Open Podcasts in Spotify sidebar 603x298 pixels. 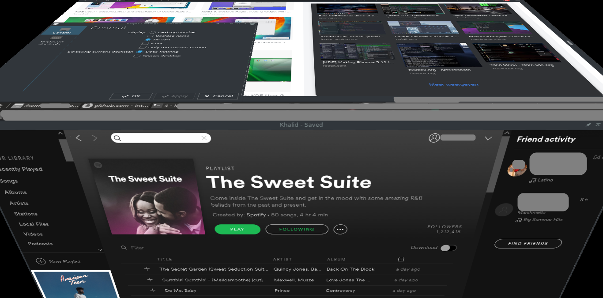40,244
